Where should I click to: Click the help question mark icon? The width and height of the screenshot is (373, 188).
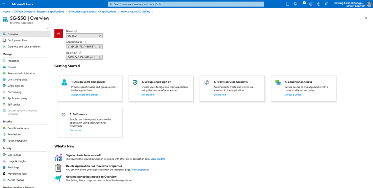[x=318, y=4]
